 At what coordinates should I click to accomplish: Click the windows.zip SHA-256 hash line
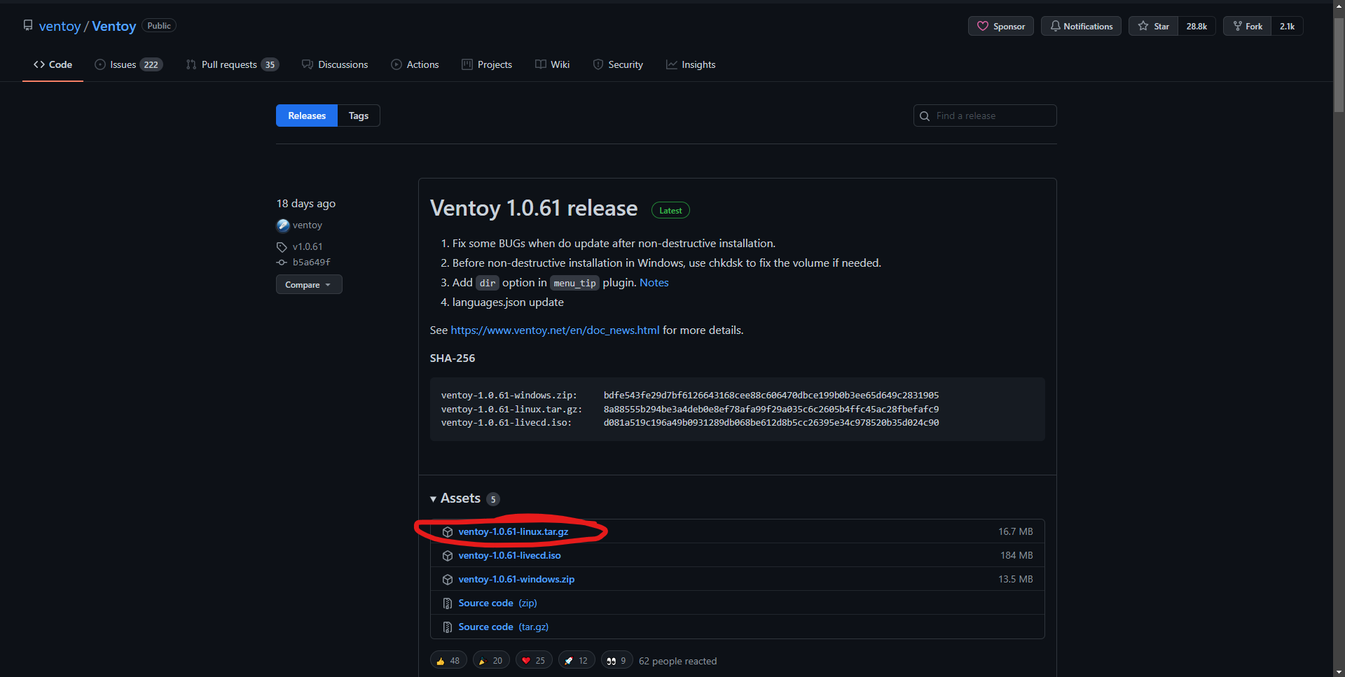pyautogui.click(x=690, y=396)
